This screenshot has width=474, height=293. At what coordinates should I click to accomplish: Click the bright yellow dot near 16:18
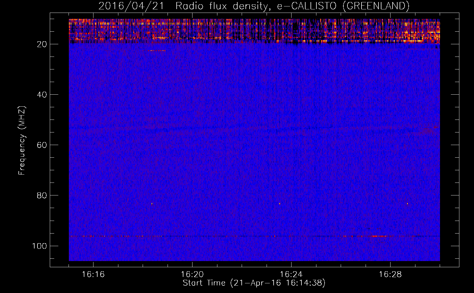pyautogui.click(x=152, y=203)
